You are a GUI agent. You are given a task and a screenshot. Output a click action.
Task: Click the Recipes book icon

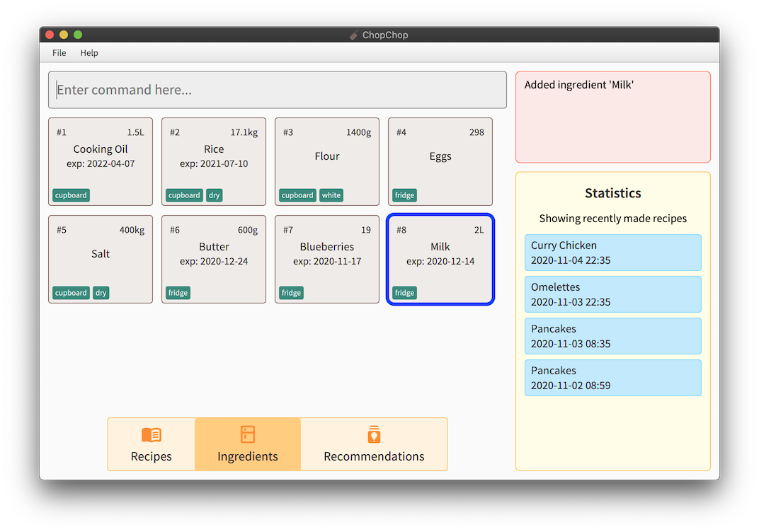(151, 435)
